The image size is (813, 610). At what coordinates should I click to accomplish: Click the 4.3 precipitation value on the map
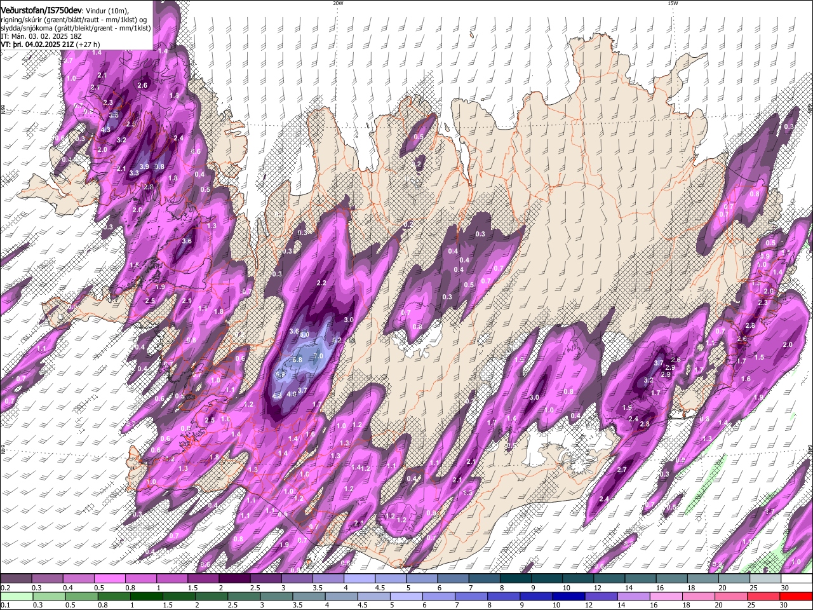tap(105, 130)
